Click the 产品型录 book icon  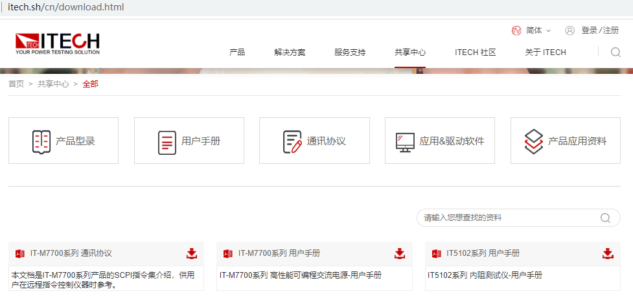pos(41,142)
